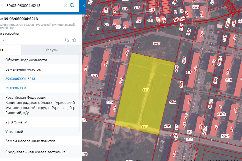242x161 pixels.
Task: Open the cadastral quarter link 39:03:060004
Action: click(16, 88)
